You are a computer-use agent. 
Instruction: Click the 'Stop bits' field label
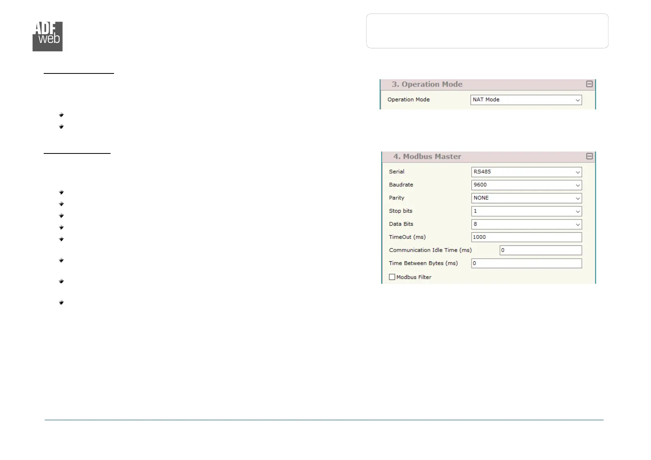coord(400,211)
